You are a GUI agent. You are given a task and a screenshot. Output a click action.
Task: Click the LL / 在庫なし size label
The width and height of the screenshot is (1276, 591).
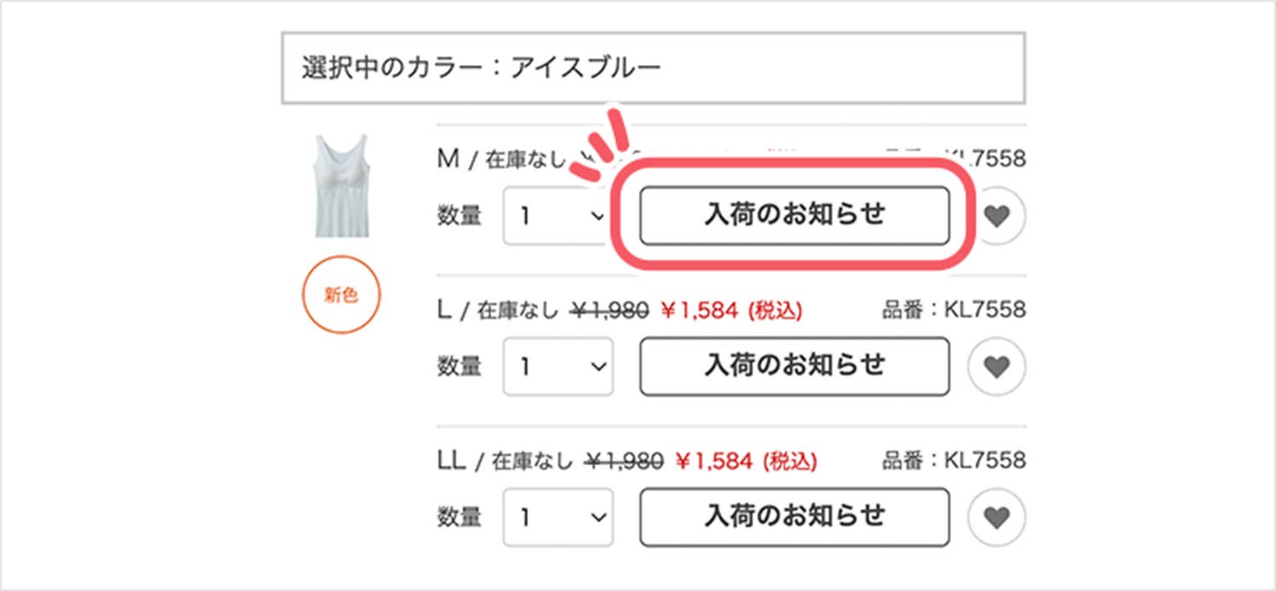point(505,461)
